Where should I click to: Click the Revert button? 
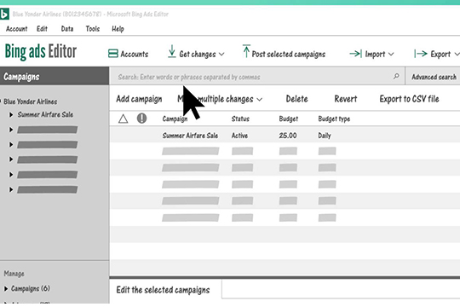(x=346, y=99)
